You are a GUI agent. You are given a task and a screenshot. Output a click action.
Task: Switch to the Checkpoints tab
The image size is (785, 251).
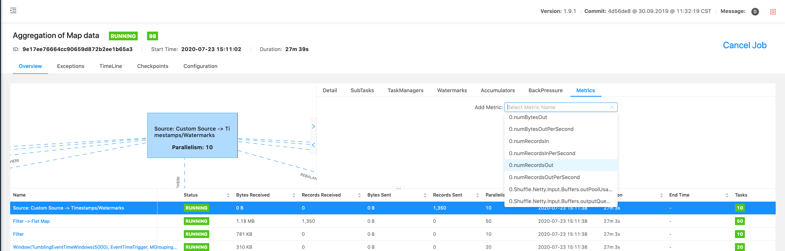click(x=152, y=66)
